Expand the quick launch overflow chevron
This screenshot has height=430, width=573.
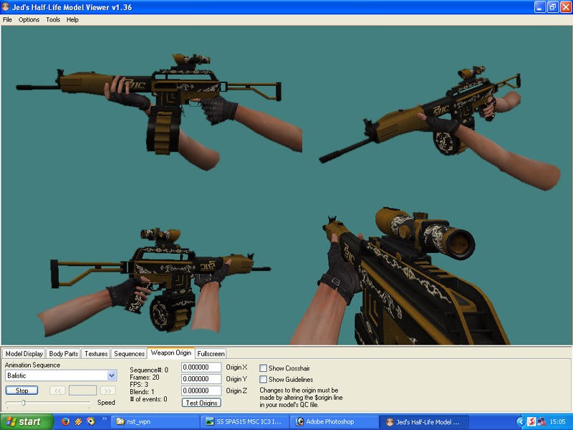[x=104, y=419]
